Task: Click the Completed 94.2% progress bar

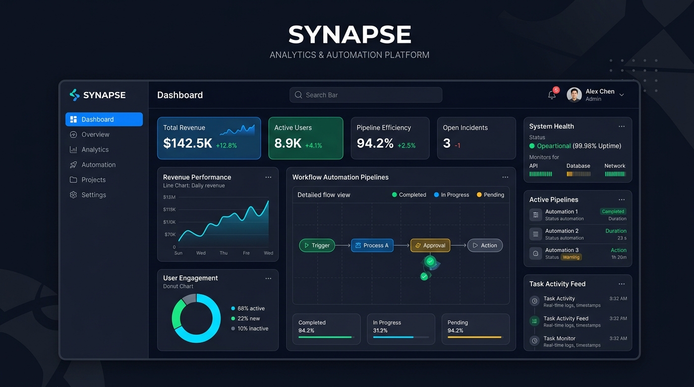Action: (326, 337)
